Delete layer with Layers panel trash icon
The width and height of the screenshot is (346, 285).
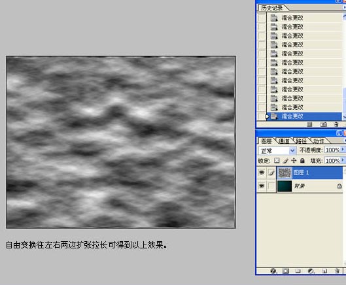337,271
